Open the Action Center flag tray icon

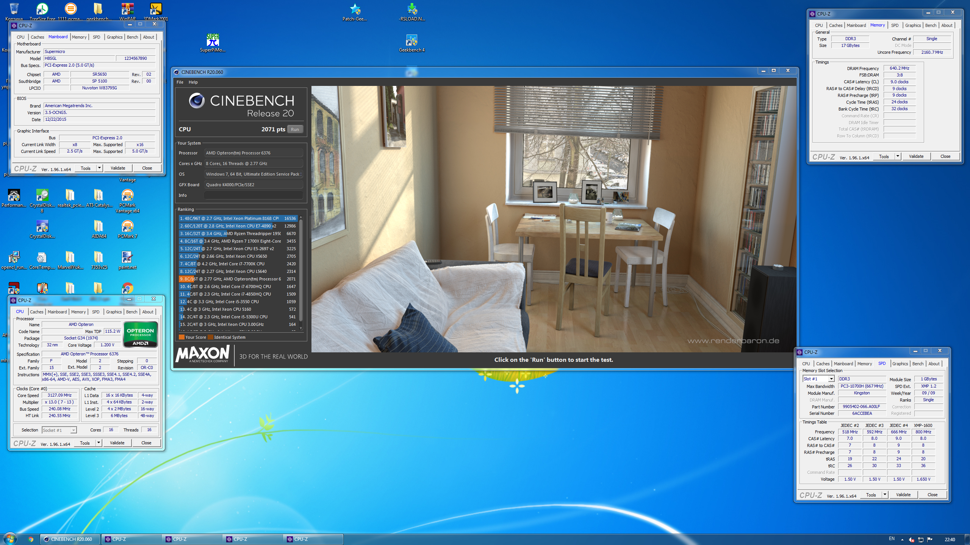point(930,539)
